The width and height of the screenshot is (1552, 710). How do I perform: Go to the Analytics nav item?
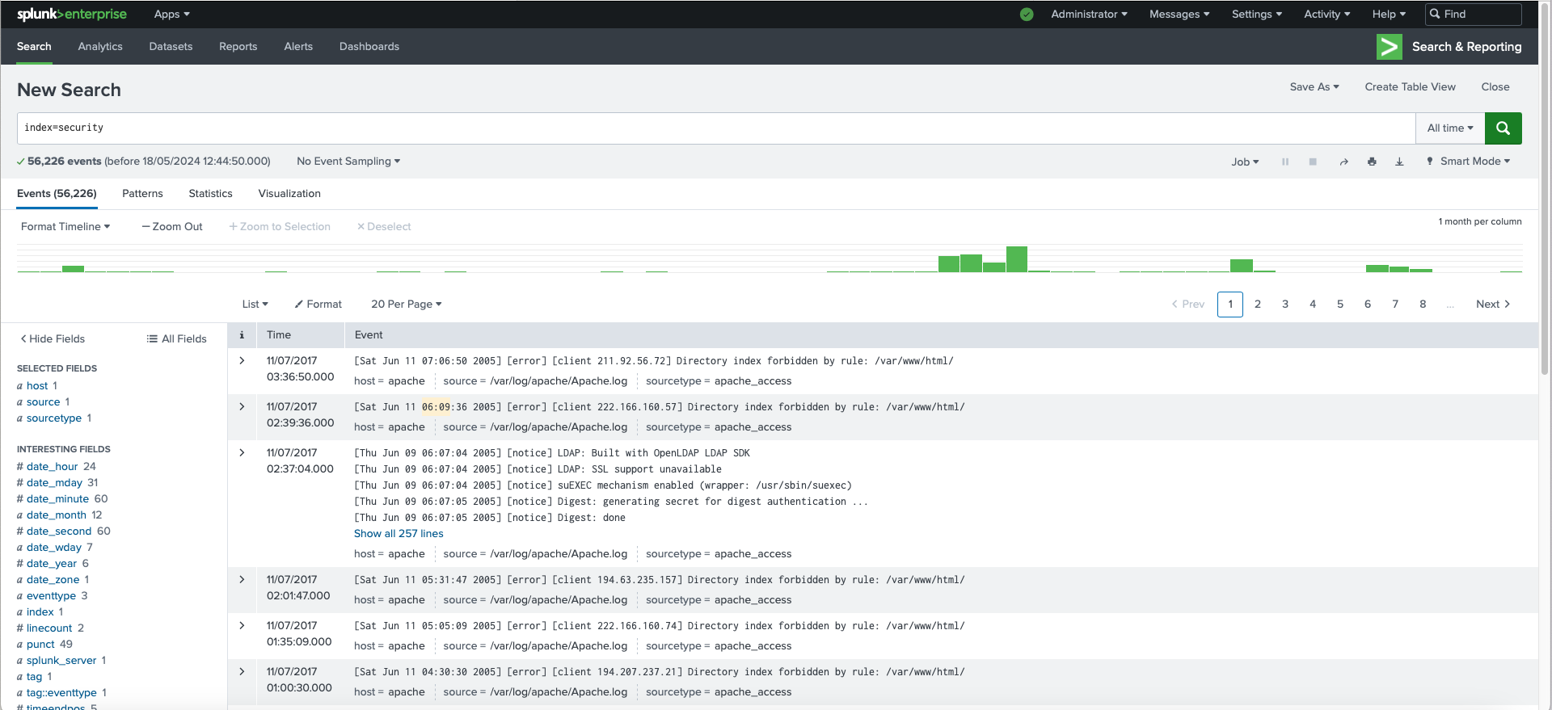point(100,46)
